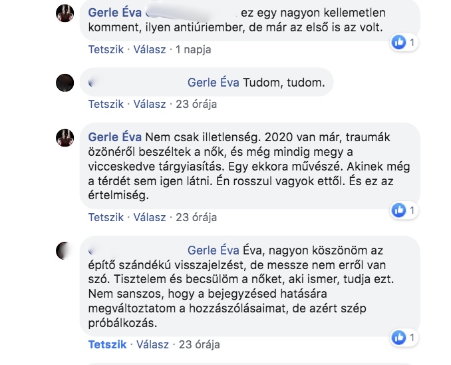
Task: Open Gerle Éva mention in 'Tudom, tudom.' comment
Action: click(212, 83)
